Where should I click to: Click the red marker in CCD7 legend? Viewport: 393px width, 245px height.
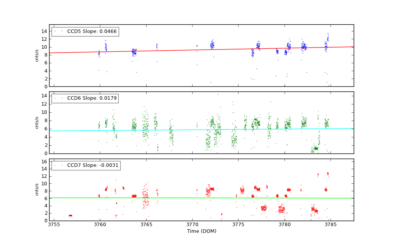[59, 166]
